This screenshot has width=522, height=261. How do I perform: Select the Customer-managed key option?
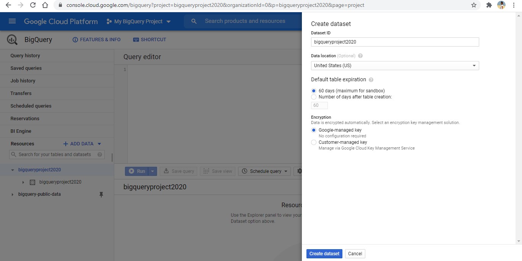(314, 142)
